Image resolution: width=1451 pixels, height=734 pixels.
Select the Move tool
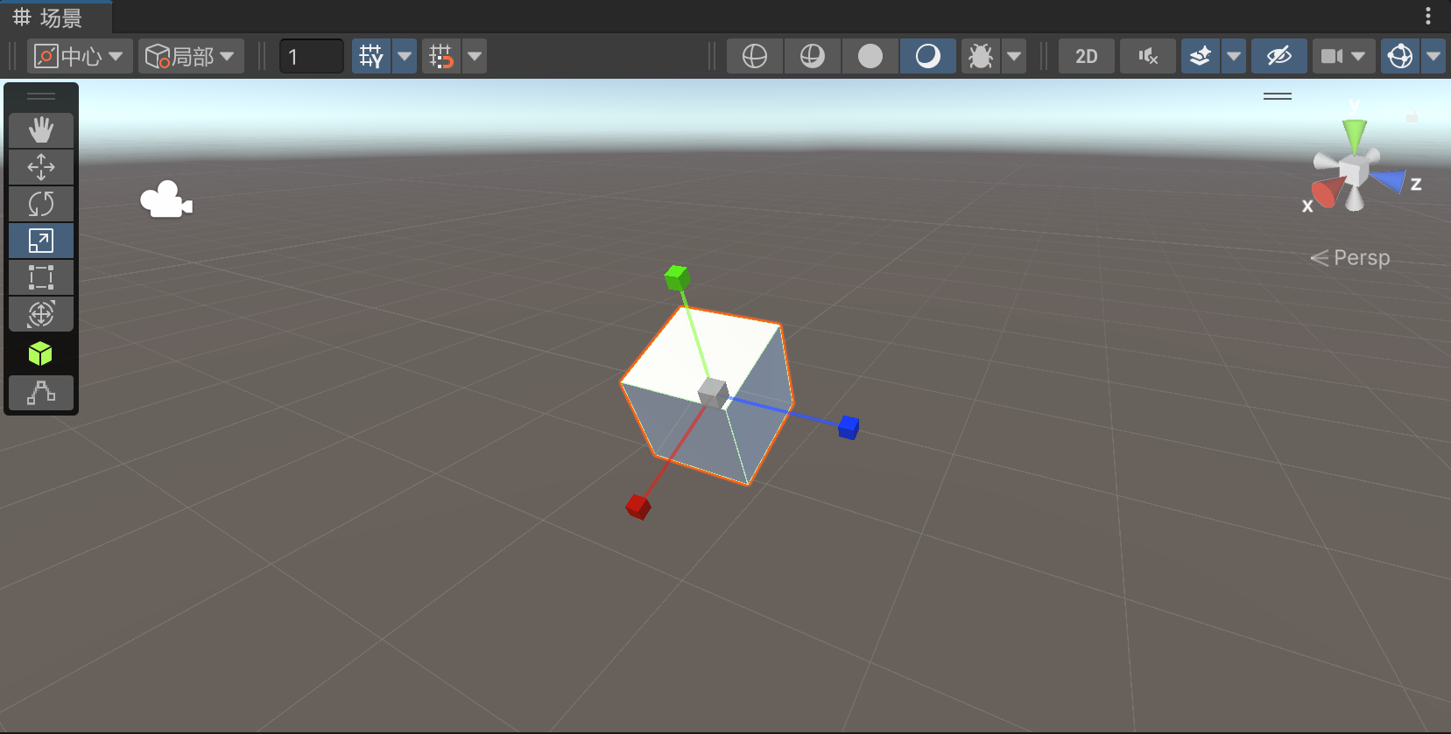click(x=41, y=167)
